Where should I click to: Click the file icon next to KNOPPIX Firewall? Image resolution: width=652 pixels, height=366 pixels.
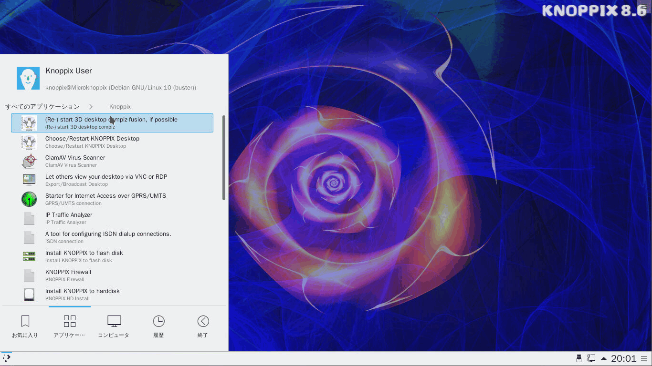pos(29,275)
